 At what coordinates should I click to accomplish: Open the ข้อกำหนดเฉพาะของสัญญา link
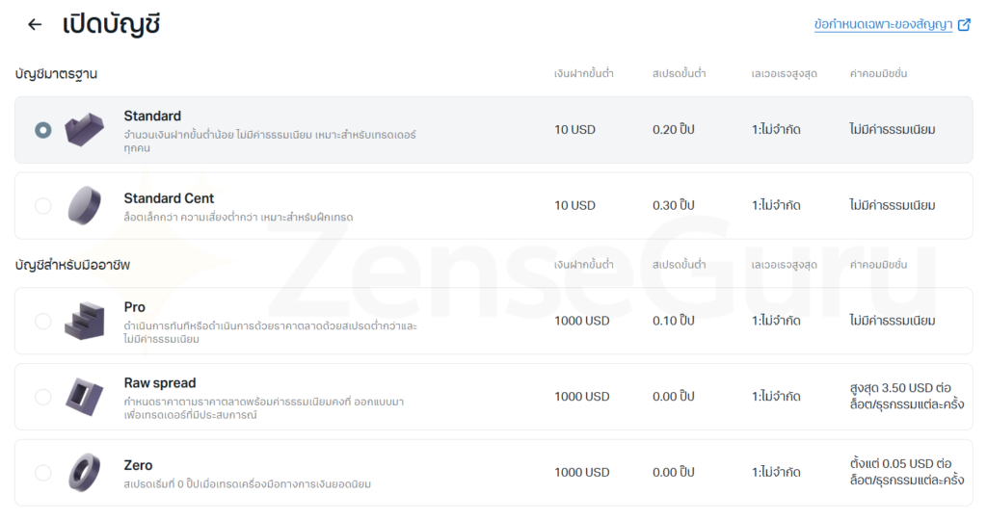pyautogui.click(x=883, y=24)
